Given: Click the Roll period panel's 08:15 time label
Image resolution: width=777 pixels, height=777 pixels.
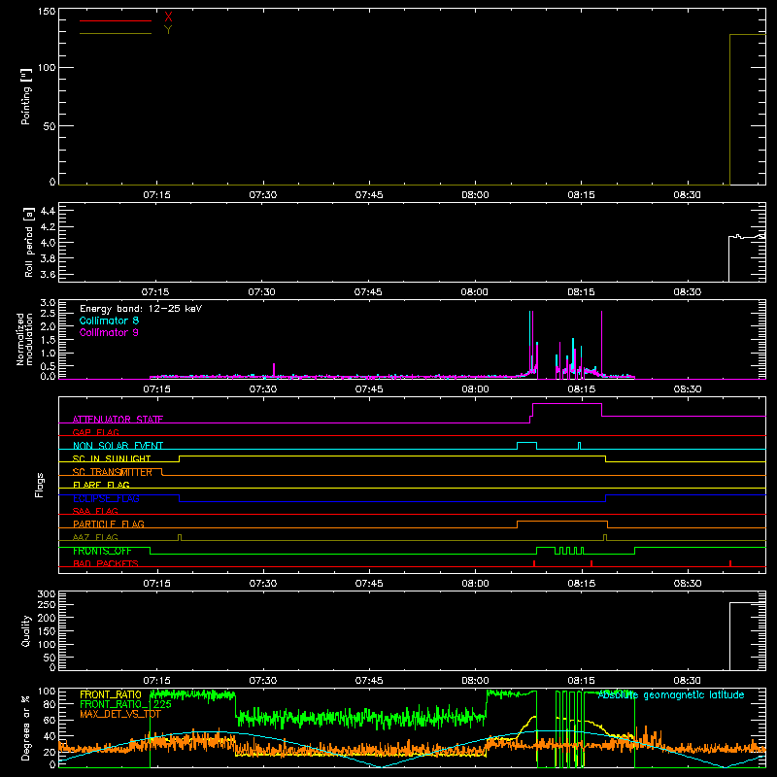Looking at the screenshot, I should point(581,292).
